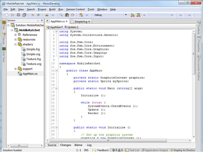Image resolution: width=203 pixels, height=152 pixels.
Task: Select Texture.vcg in the solution tree
Action: tap(34, 64)
